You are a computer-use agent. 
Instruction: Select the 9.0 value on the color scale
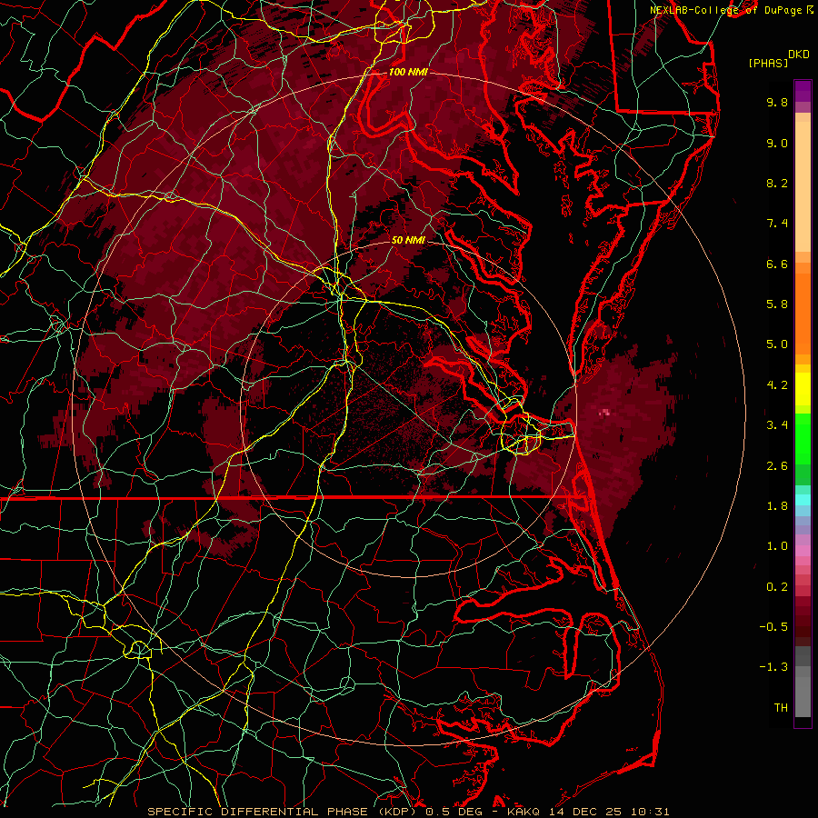pos(777,143)
